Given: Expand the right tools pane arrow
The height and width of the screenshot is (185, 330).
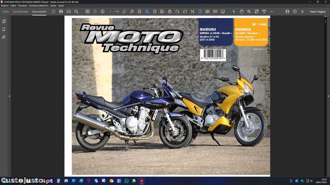Looking at the screenshot, I should tap(327, 96).
